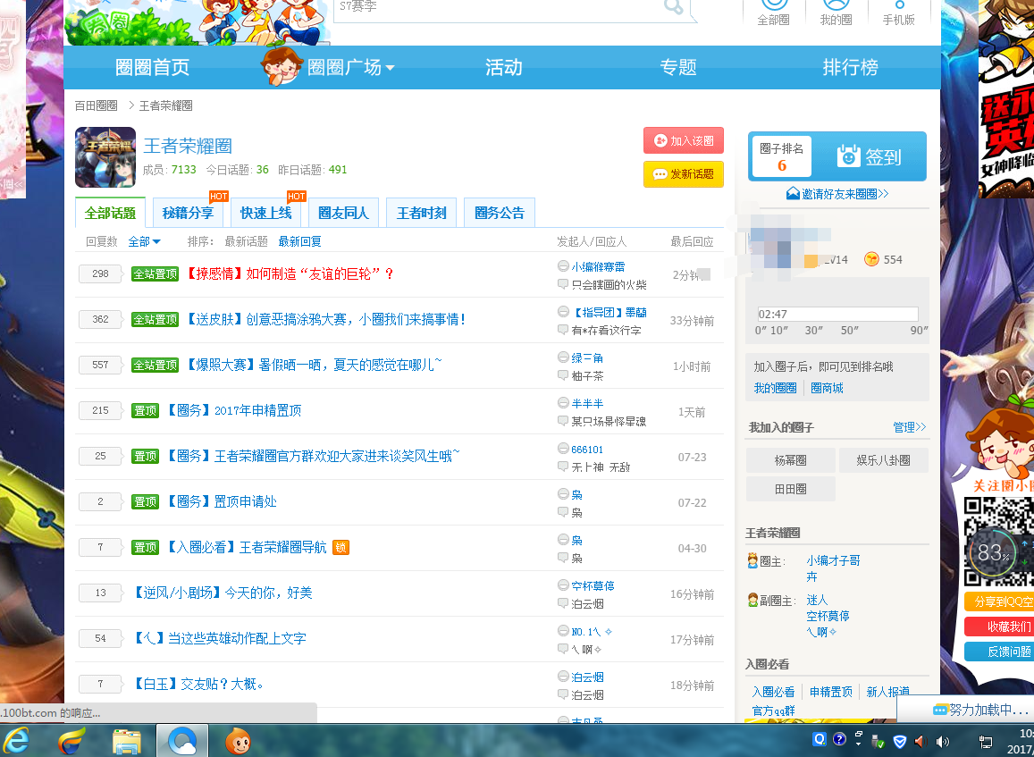This screenshot has width=1034, height=757.
Task: Open File Explorer from the taskbar
Action: (127, 741)
